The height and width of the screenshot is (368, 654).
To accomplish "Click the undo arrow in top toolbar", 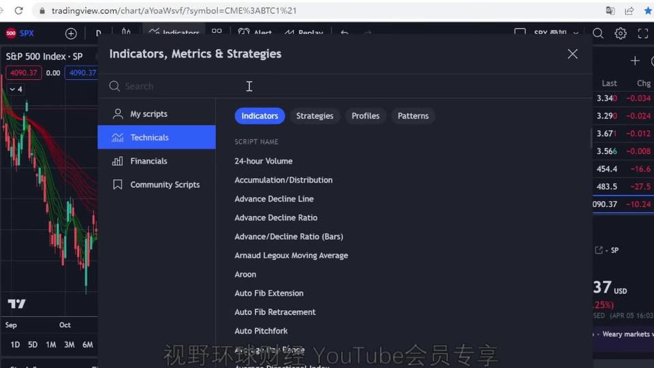I will pyautogui.click(x=344, y=33).
